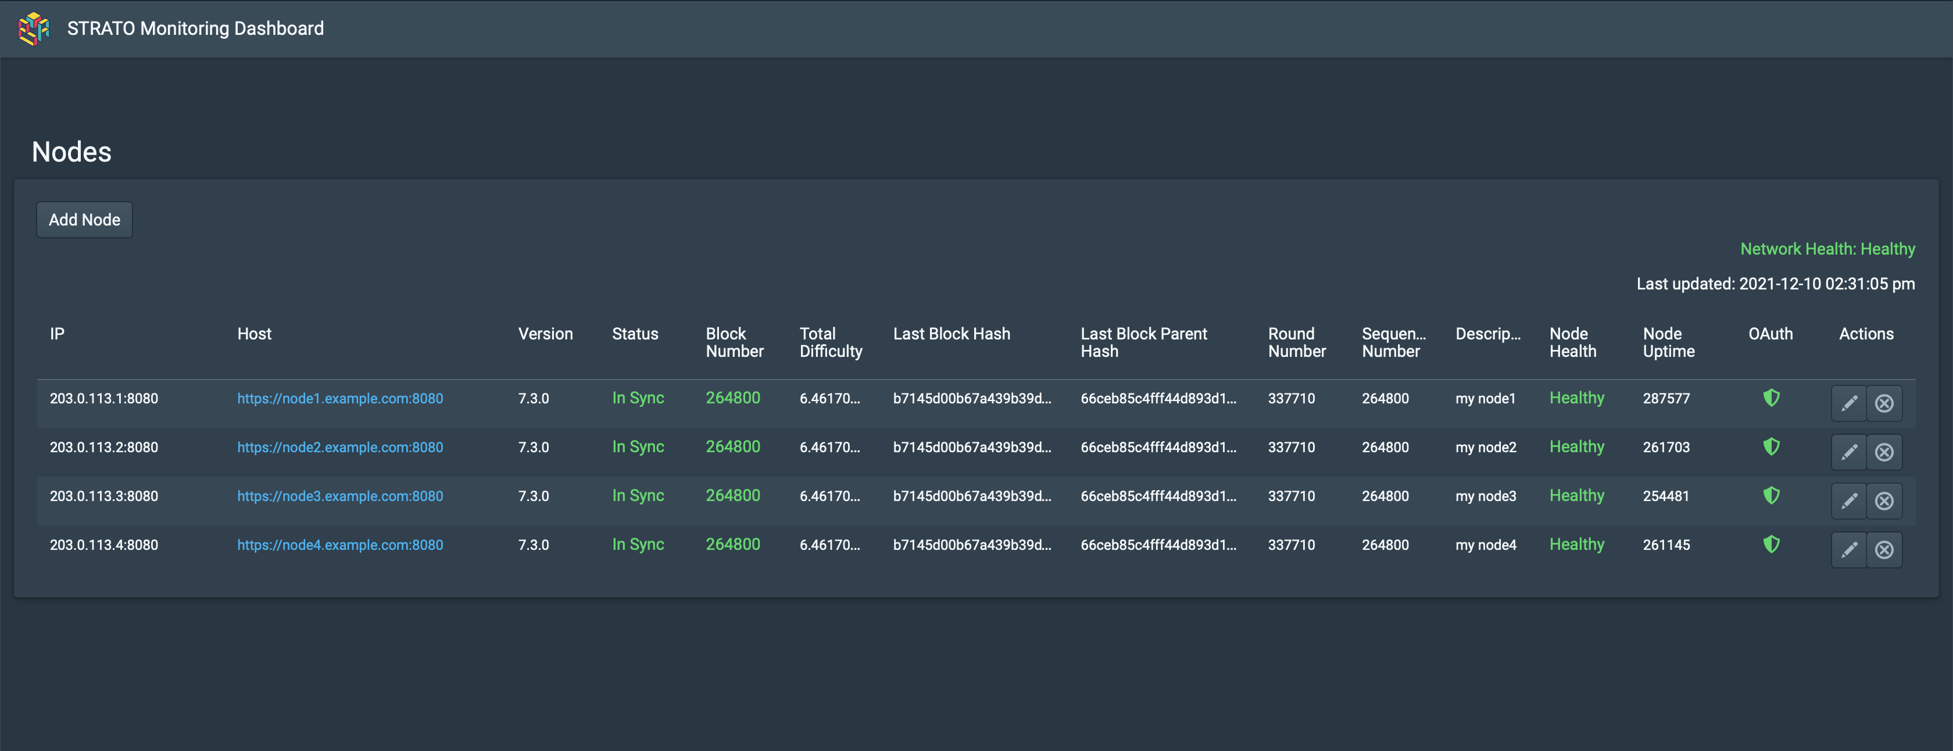Remove node 203.0.113.2 using the X icon

tap(1885, 452)
